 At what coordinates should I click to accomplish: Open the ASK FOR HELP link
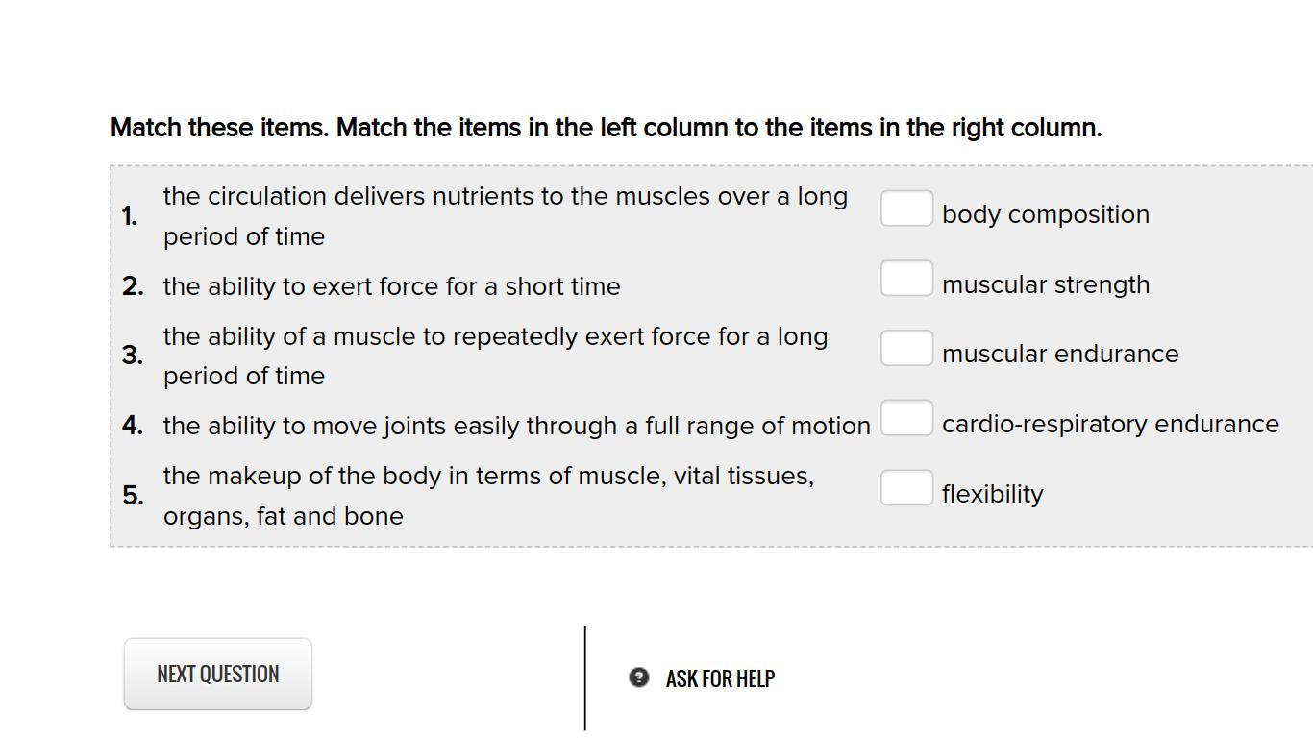720,678
